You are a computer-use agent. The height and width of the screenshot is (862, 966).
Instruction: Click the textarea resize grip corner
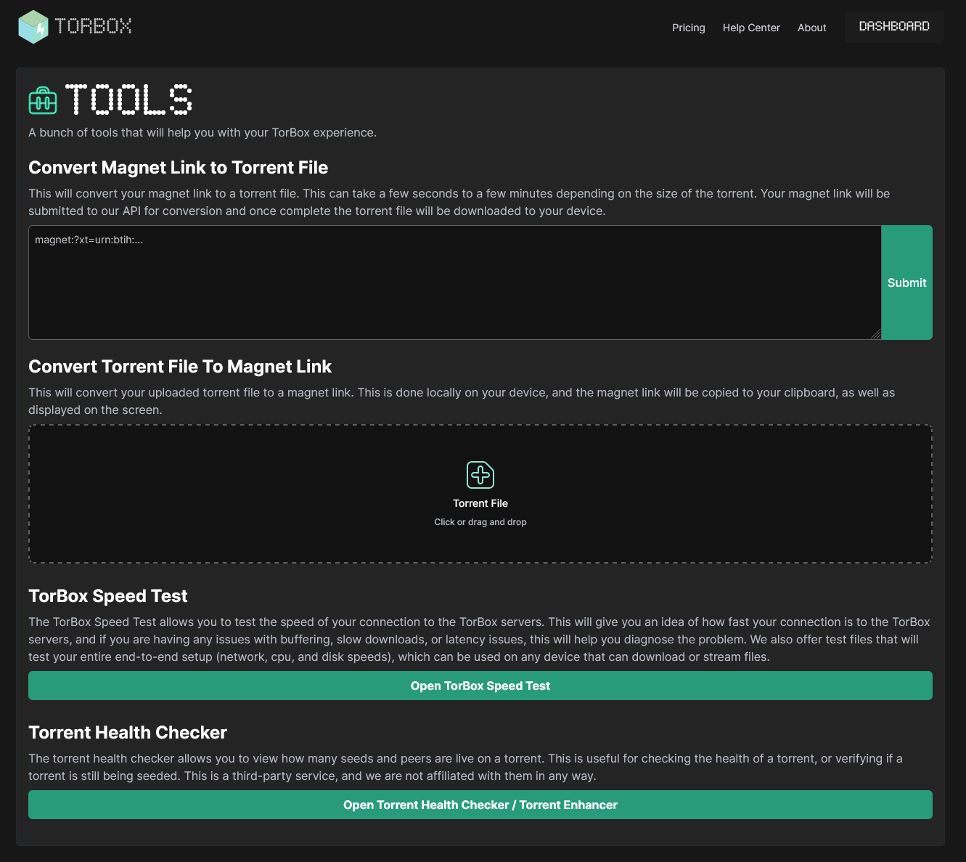click(x=876, y=334)
